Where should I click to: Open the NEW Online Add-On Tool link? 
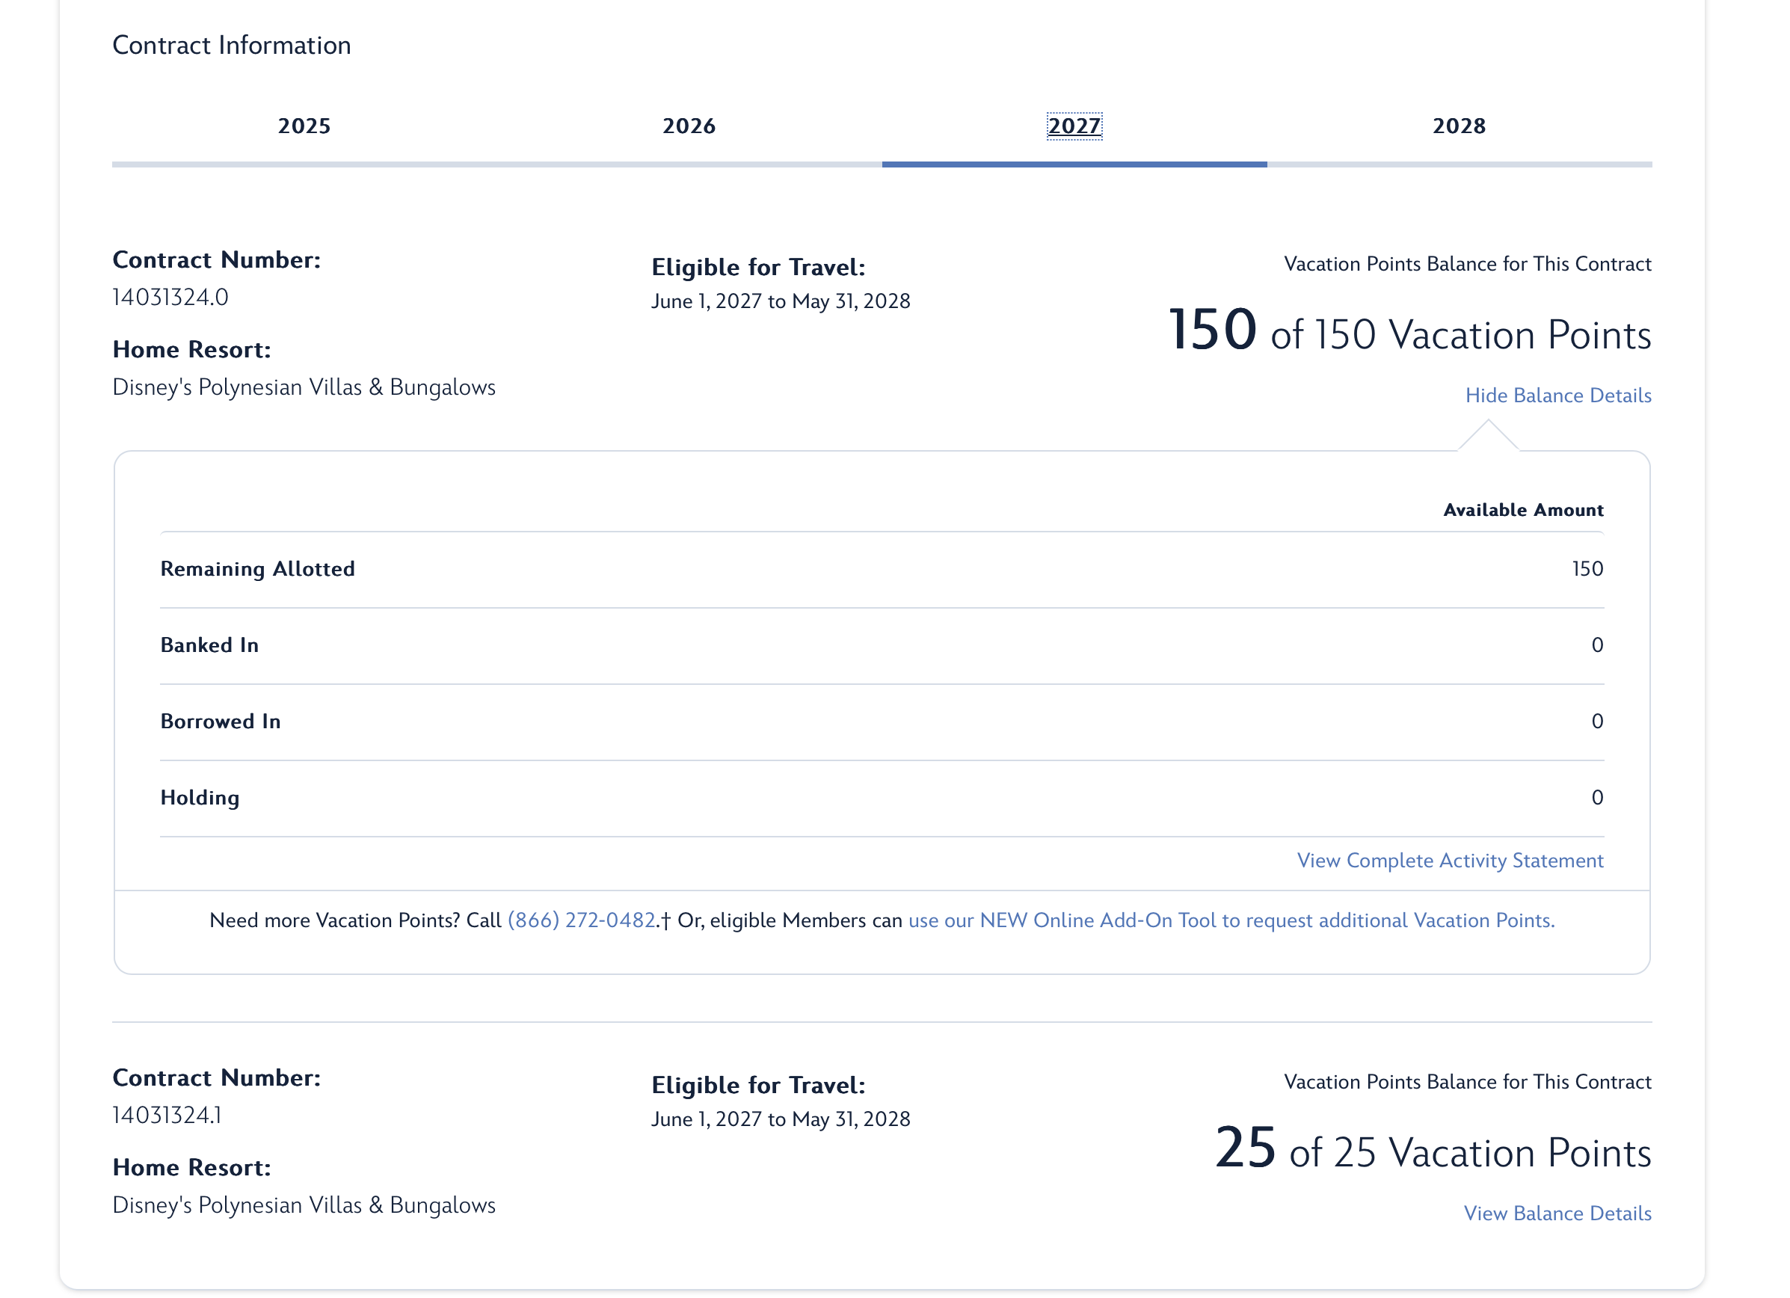pos(1231,920)
